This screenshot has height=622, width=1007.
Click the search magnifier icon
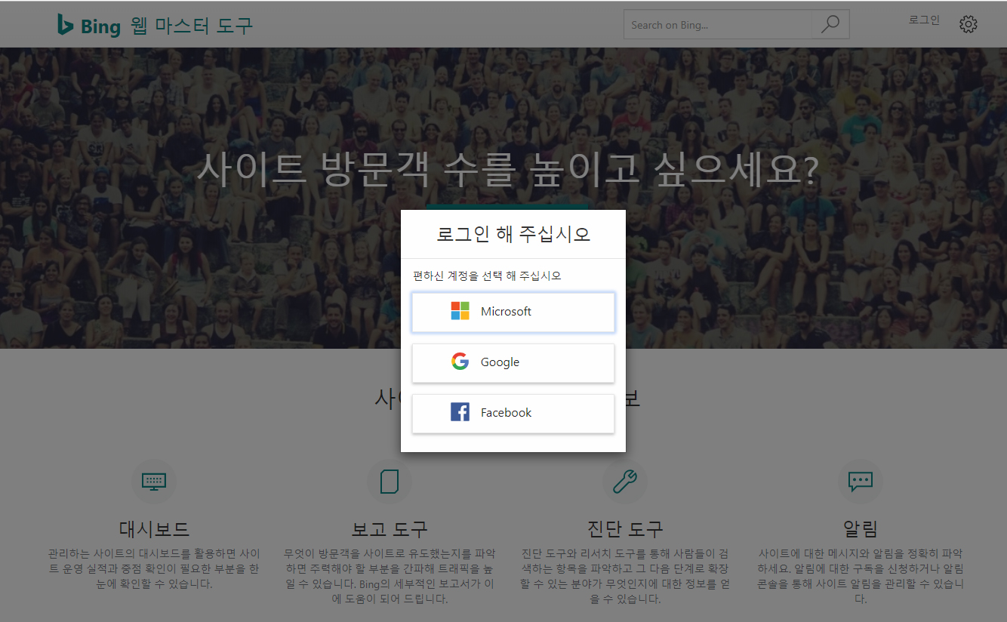point(830,24)
